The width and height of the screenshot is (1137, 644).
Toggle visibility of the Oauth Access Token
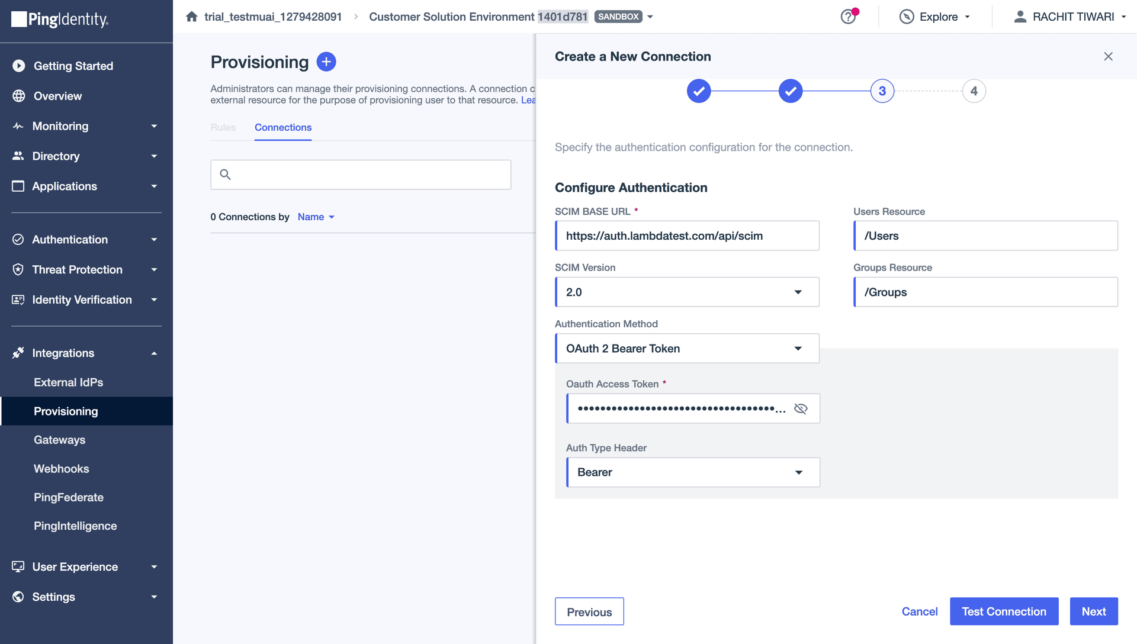pyautogui.click(x=801, y=408)
